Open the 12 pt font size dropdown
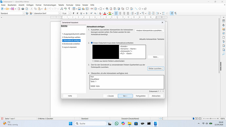 coord(69,13)
